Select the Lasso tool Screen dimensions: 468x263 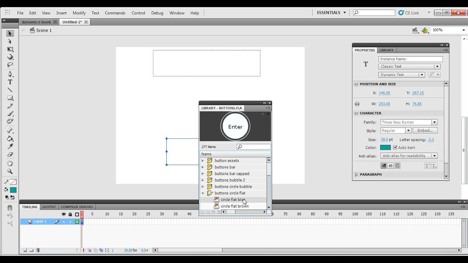[10, 65]
